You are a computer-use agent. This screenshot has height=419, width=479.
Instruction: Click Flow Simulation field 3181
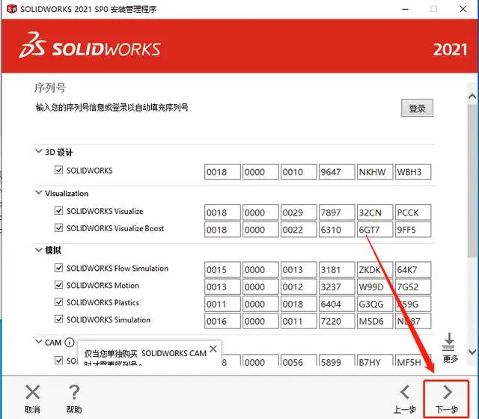(x=337, y=269)
